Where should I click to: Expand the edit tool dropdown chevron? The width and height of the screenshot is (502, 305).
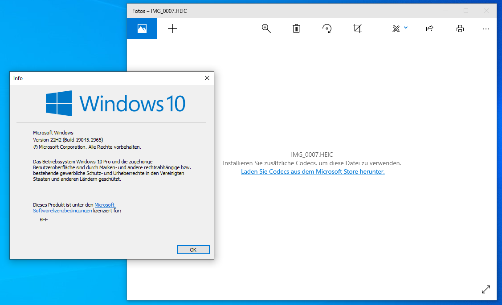[406, 28]
